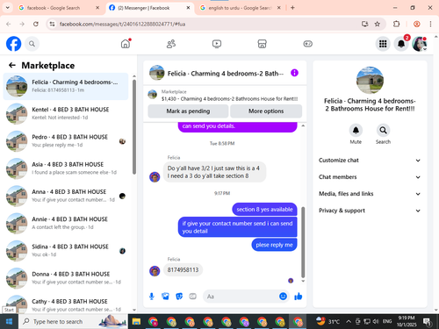Record a voice clip with microphone icon
This screenshot has height=329, width=439.
(152, 297)
